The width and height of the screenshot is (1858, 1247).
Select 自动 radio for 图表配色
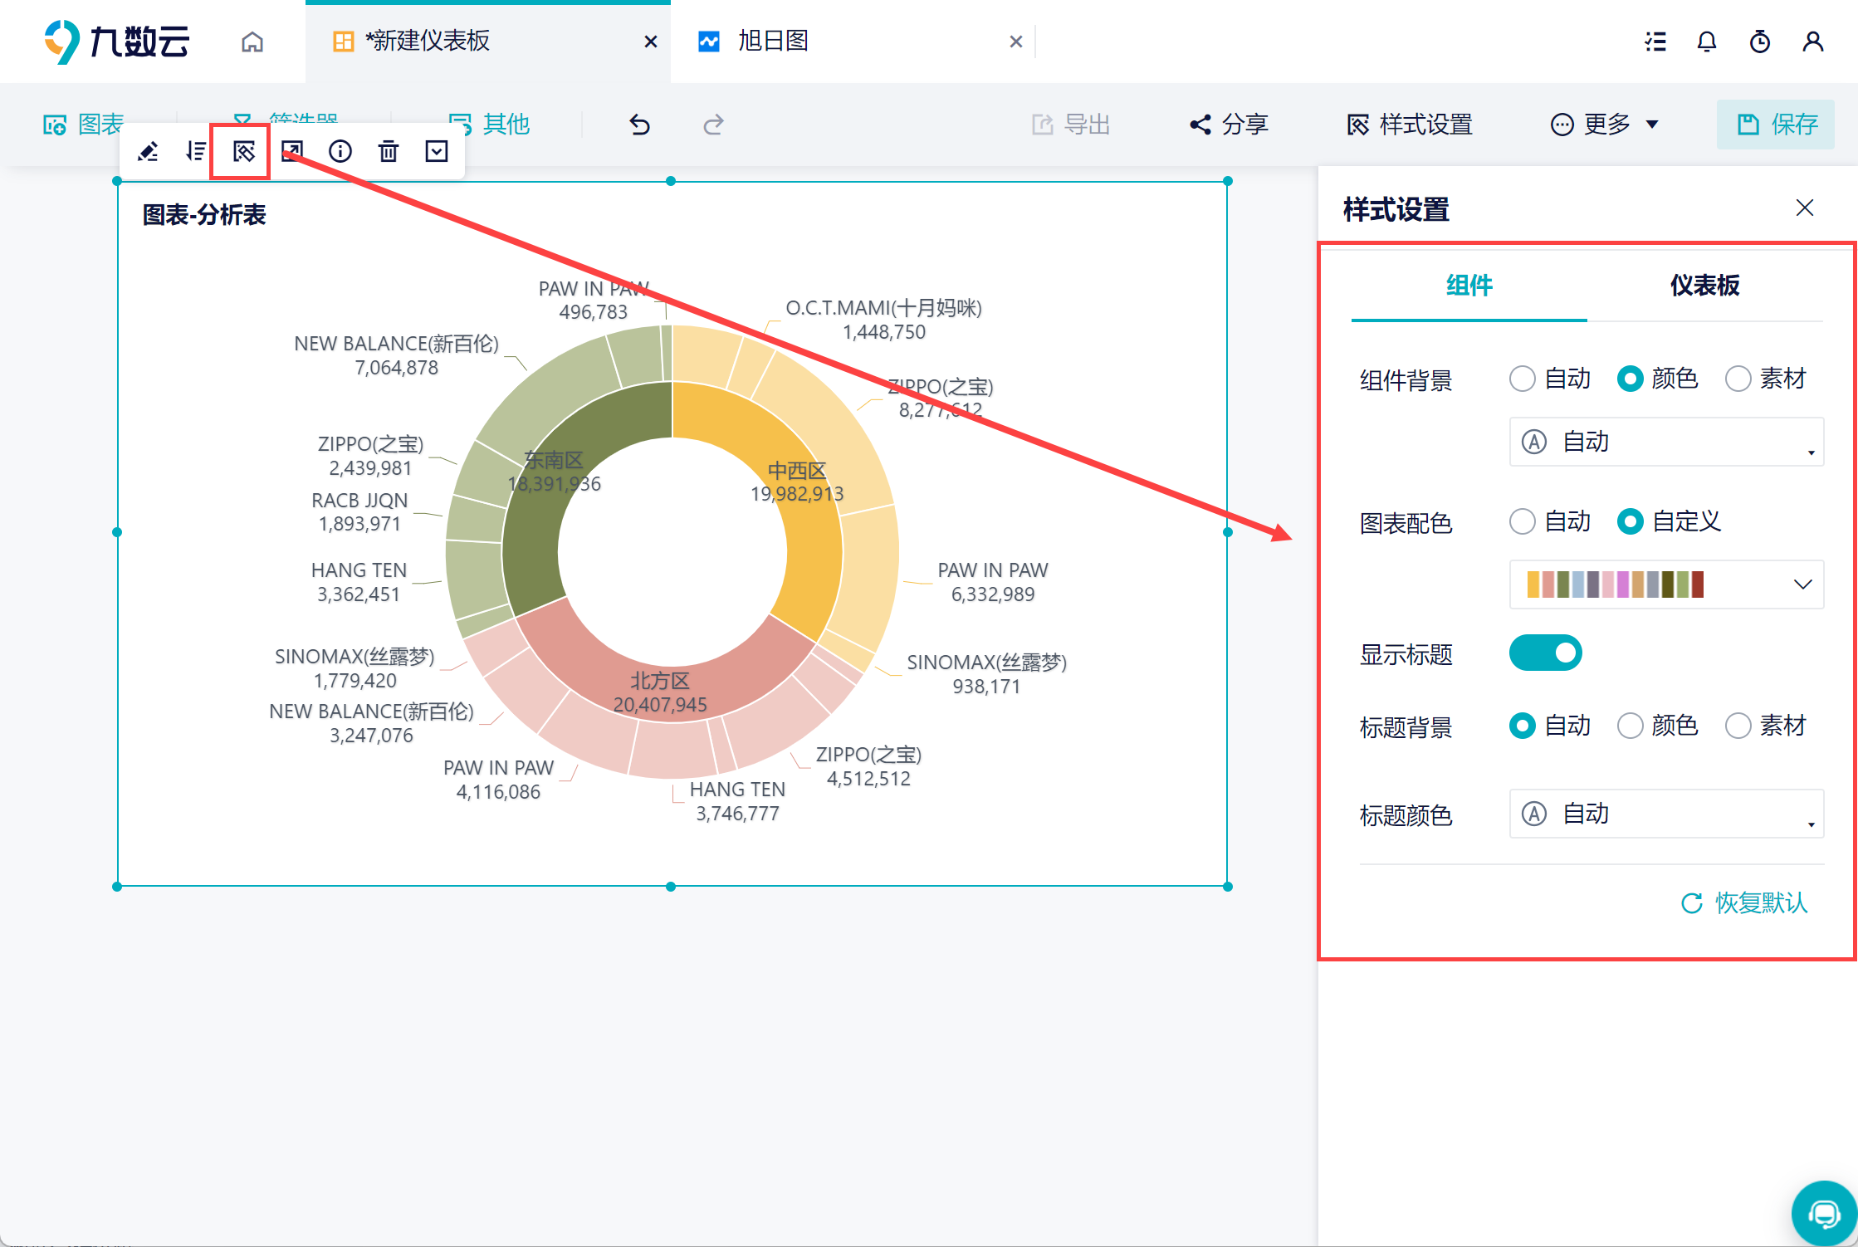[1523, 521]
